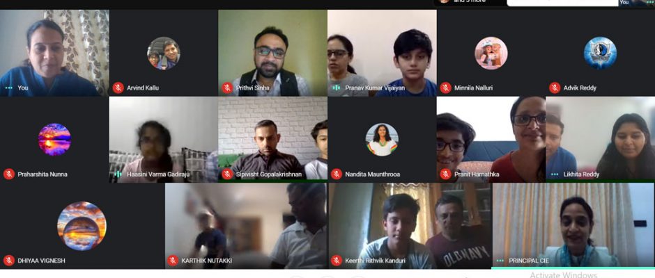Select Keerthi Rithvik Kanduri's video tile
Viewport: 655px width, 278px height.
pyautogui.click(x=410, y=225)
